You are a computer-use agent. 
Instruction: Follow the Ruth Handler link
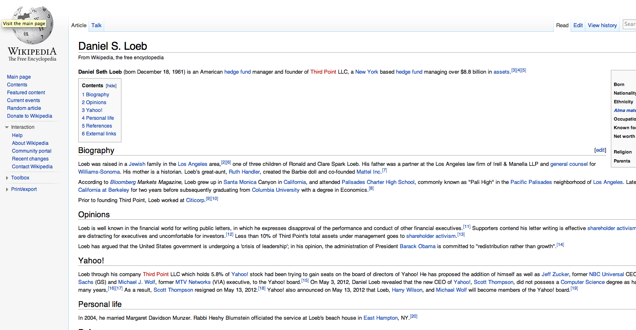coord(244,172)
